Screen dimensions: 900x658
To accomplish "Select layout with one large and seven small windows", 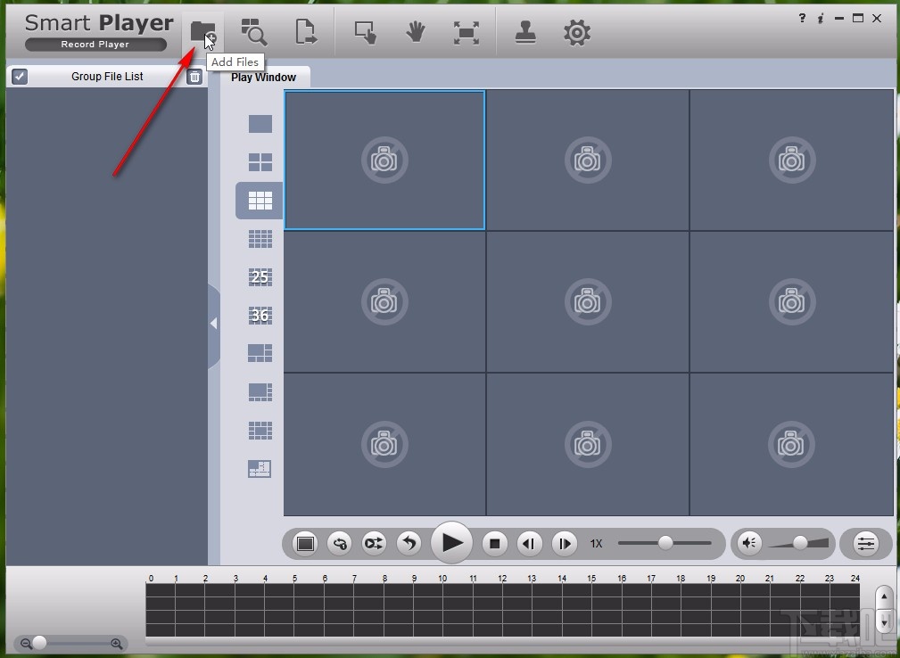I will [260, 391].
